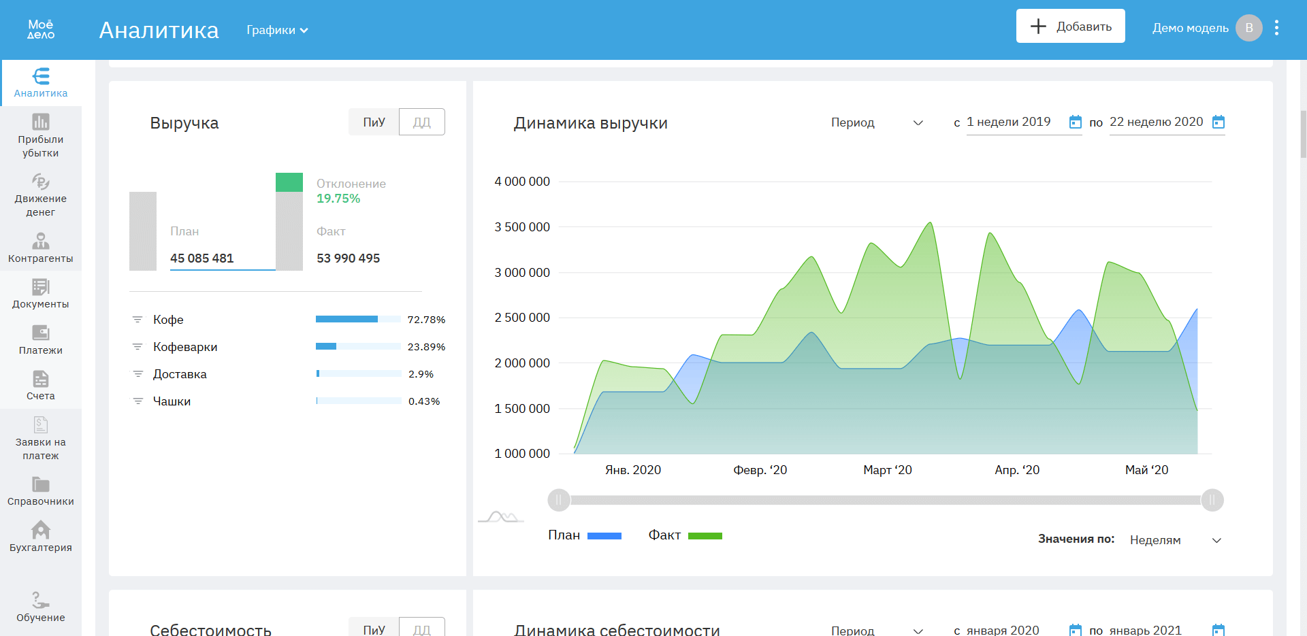
Task: Expand the Графики dropdown in header
Action: tap(277, 30)
